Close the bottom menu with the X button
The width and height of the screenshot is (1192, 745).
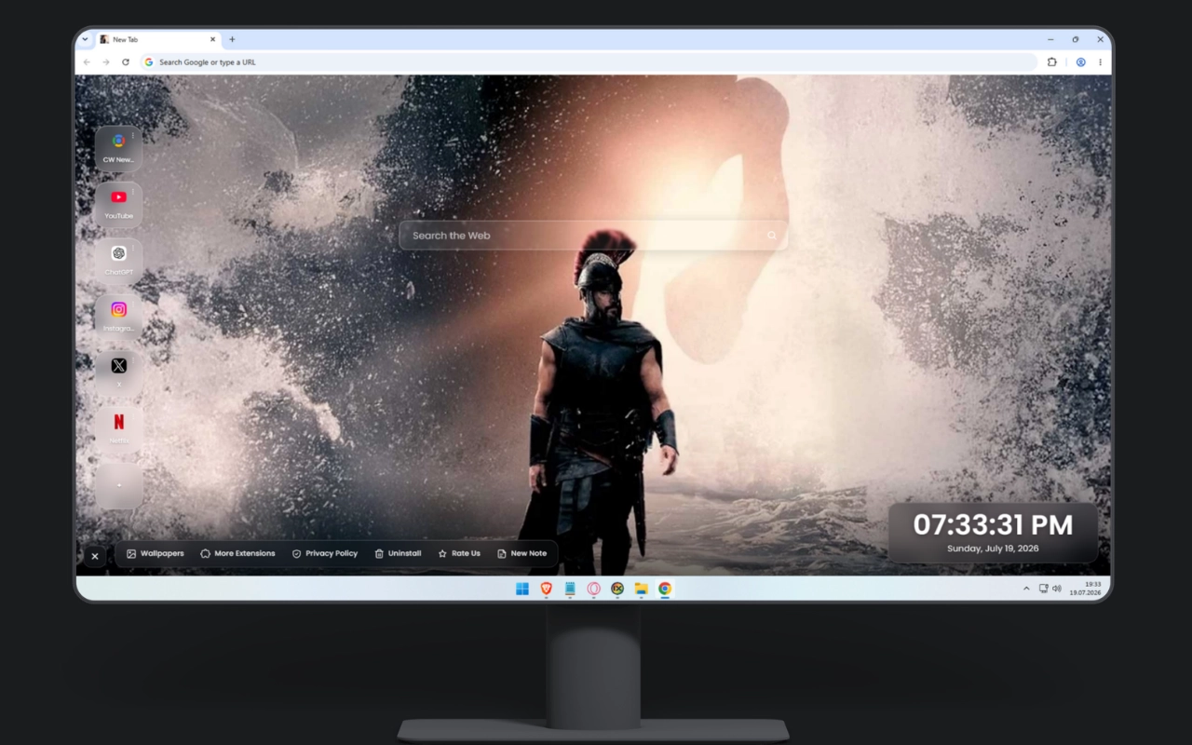pyautogui.click(x=94, y=556)
